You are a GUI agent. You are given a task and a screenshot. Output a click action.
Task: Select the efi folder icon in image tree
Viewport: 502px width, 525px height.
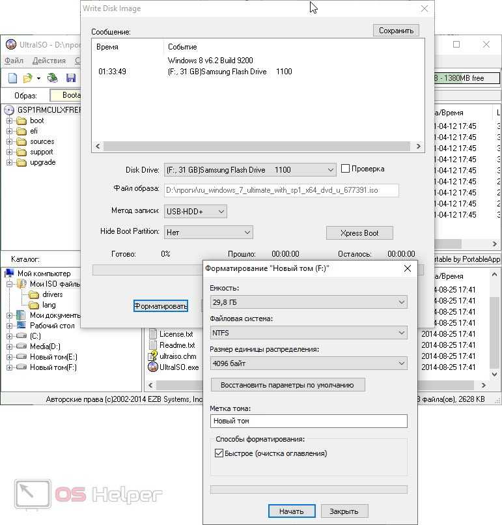21,132
